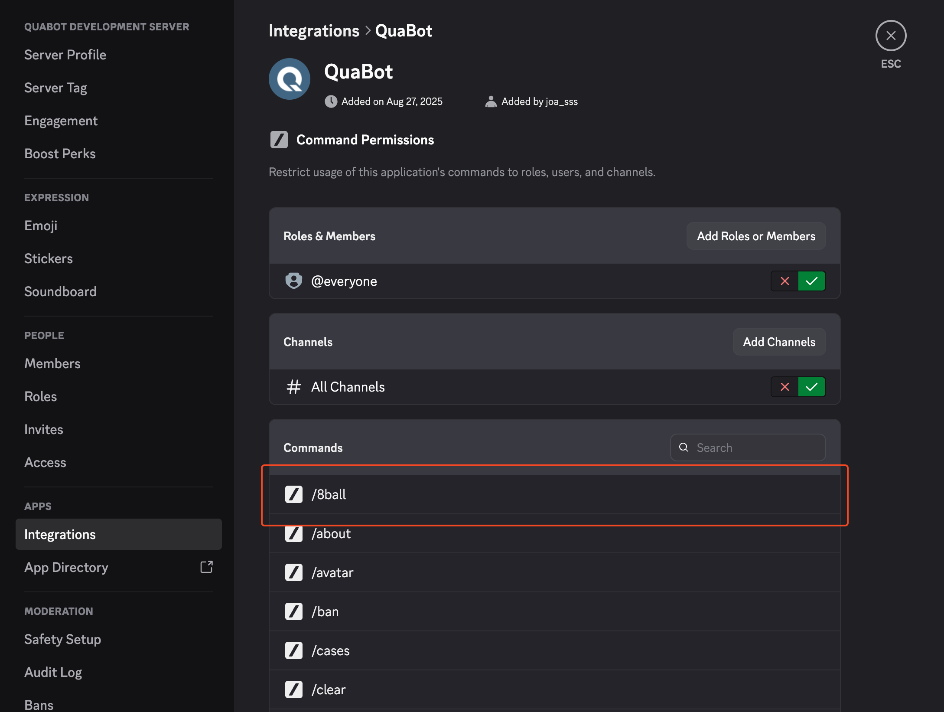
Task: Click the breadcrumb chevron after Integrations
Action: (x=368, y=31)
